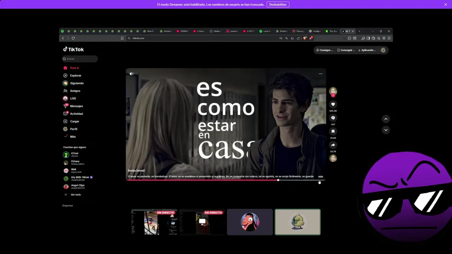
Task: Share the video with the arrow icon
Action: point(333,145)
